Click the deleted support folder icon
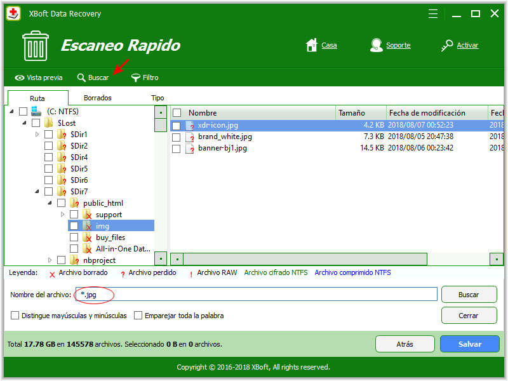The height and width of the screenshot is (381, 508). (87, 214)
